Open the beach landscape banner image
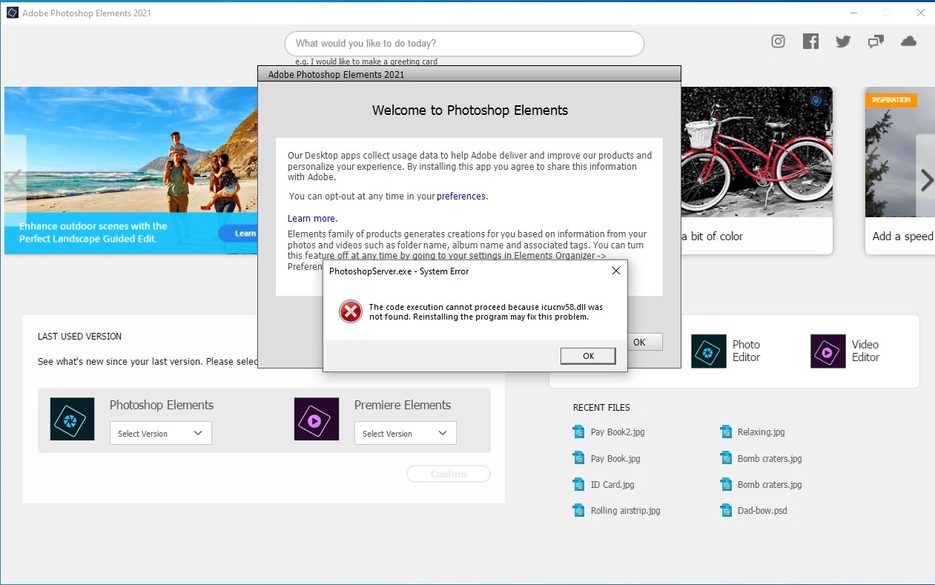The width and height of the screenshot is (935, 585). (131, 171)
